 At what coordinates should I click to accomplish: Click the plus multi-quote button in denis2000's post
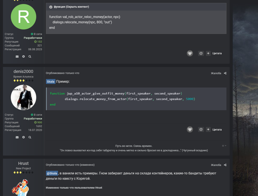[208, 130]
